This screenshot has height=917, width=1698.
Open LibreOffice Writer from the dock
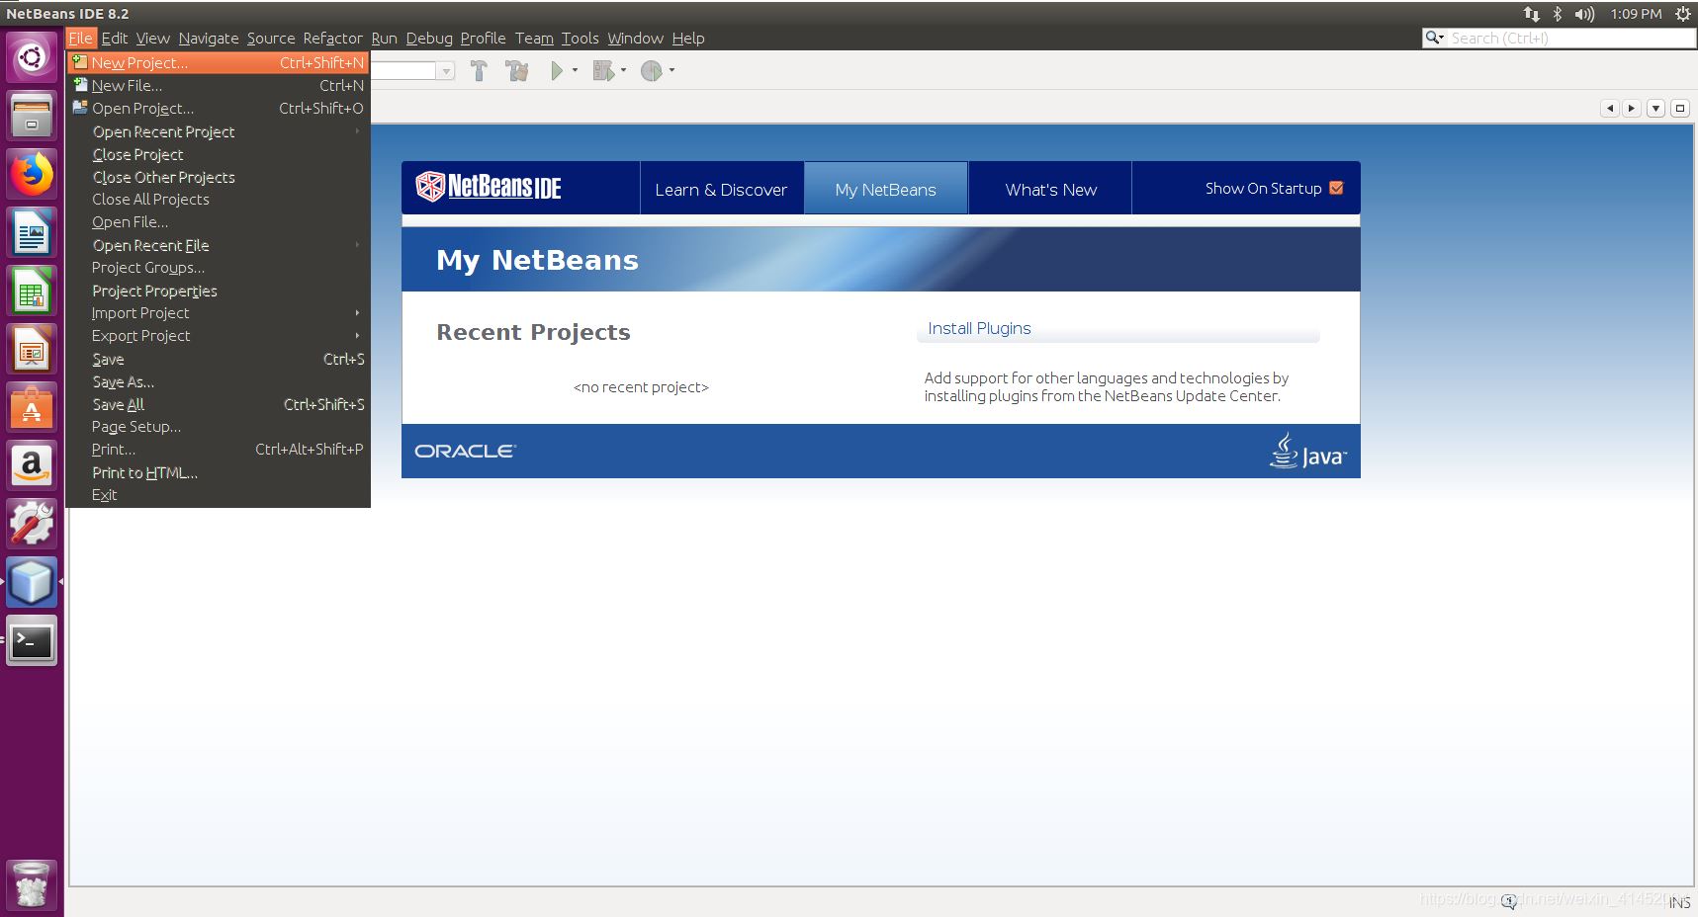[x=32, y=233]
